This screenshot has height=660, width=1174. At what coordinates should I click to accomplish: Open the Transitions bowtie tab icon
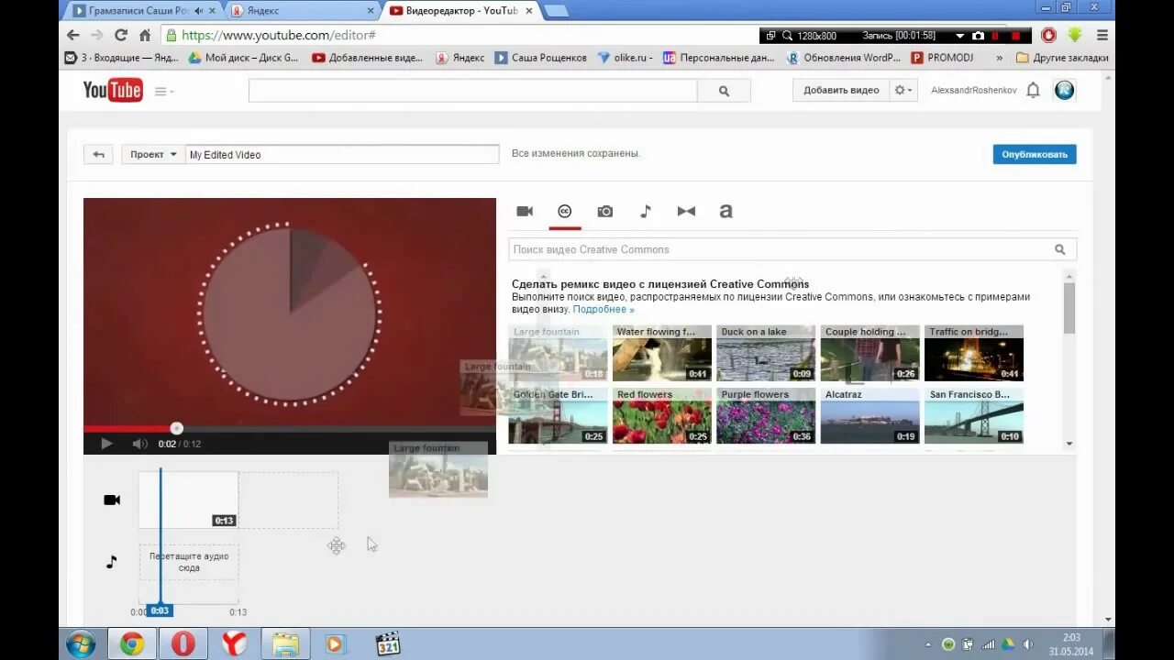coord(686,212)
